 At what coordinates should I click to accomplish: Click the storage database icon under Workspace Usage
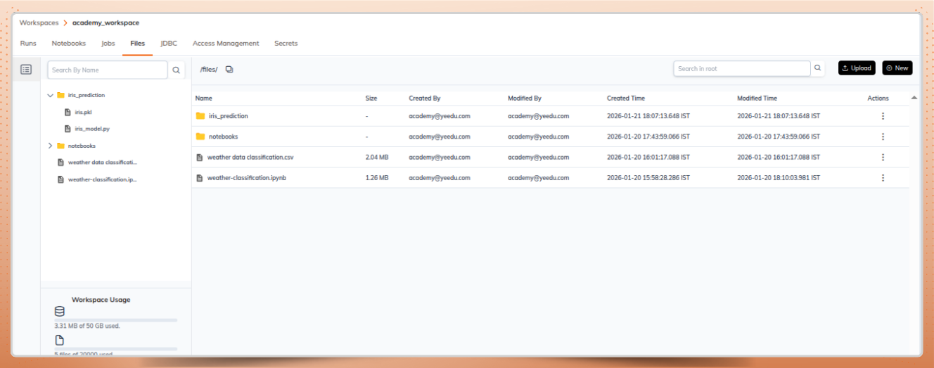coord(59,311)
